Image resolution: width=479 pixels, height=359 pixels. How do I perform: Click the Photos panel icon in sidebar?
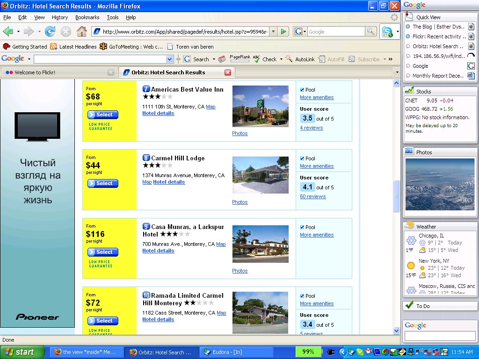click(409, 151)
